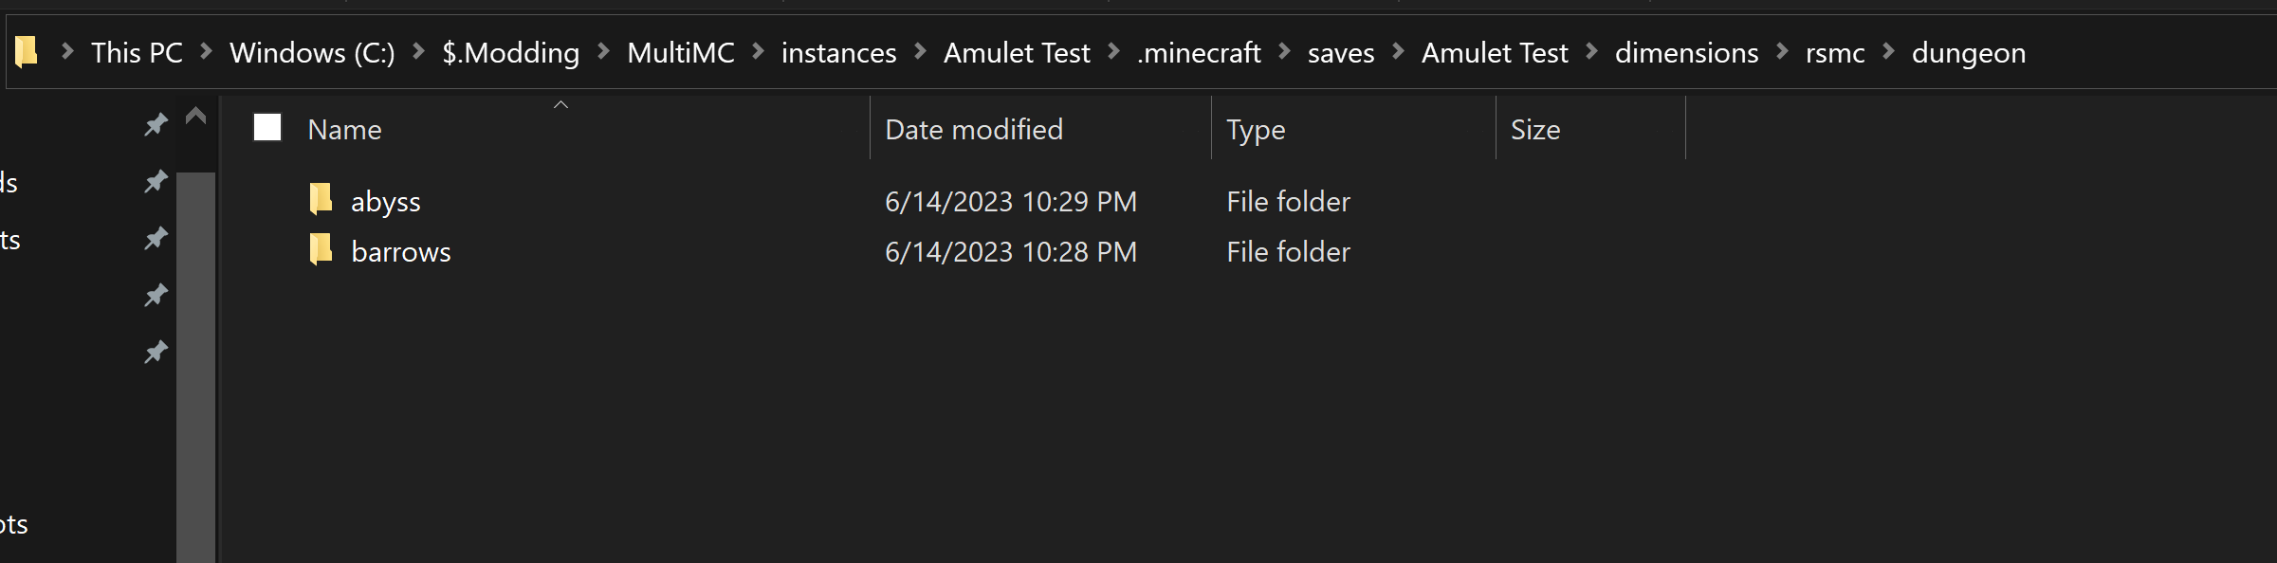Click the second pin icon in the sidebar
The image size is (2277, 563).
[x=155, y=180]
